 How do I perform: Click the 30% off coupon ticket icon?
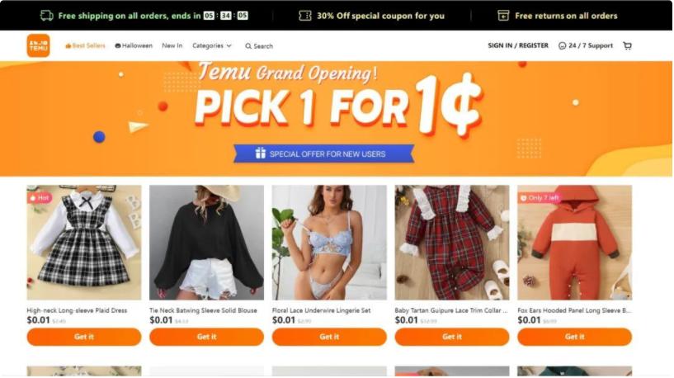pos(304,16)
